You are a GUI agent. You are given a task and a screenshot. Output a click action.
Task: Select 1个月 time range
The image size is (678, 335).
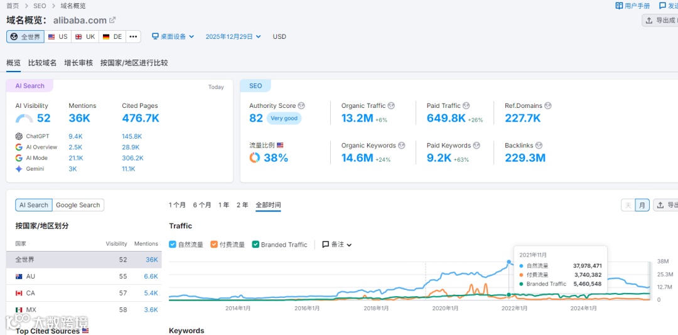point(177,205)
